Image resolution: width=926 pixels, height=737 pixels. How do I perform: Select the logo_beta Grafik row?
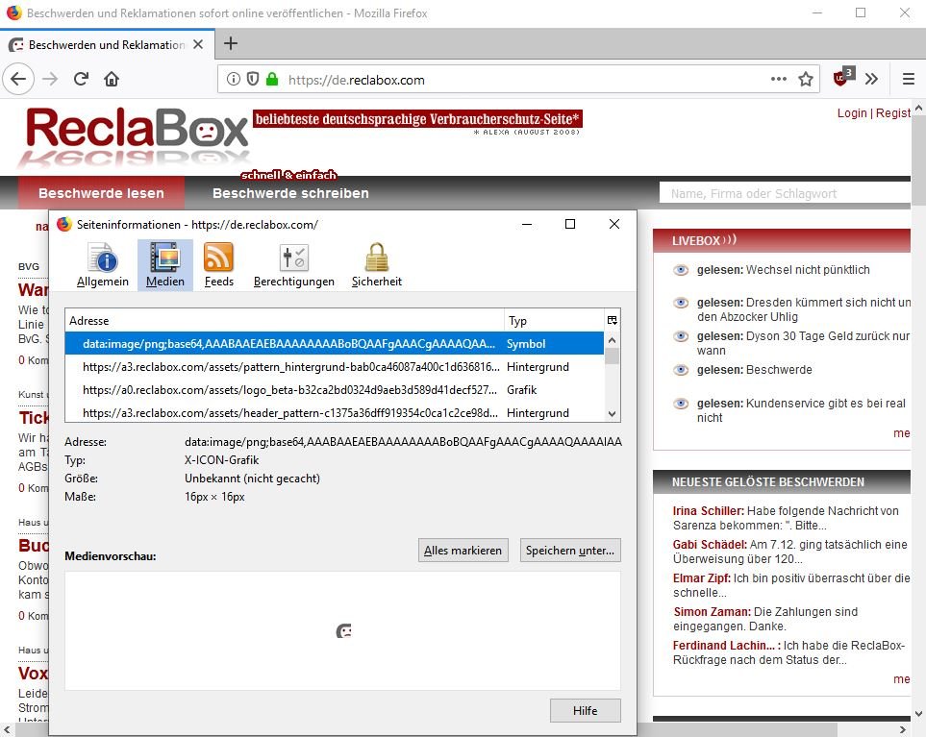(x=335, y=389)
